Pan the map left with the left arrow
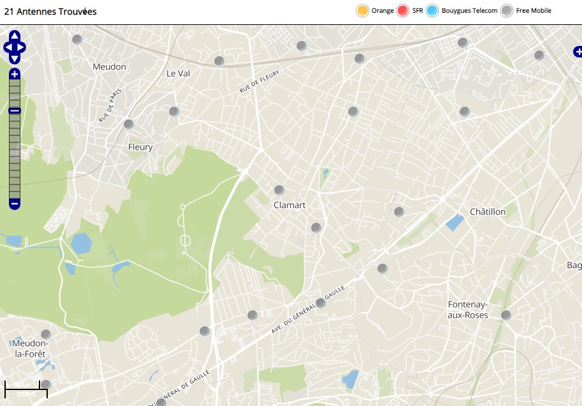 [8, 48]
